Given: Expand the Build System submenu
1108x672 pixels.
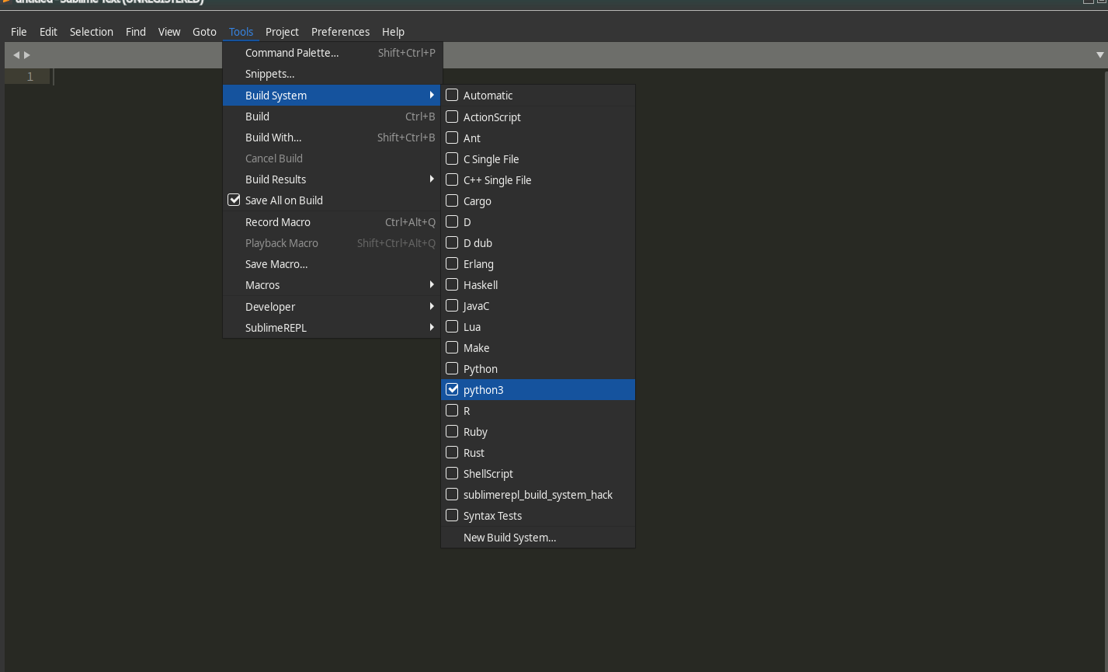Looking at the screenshot, I should coord(332,95).
